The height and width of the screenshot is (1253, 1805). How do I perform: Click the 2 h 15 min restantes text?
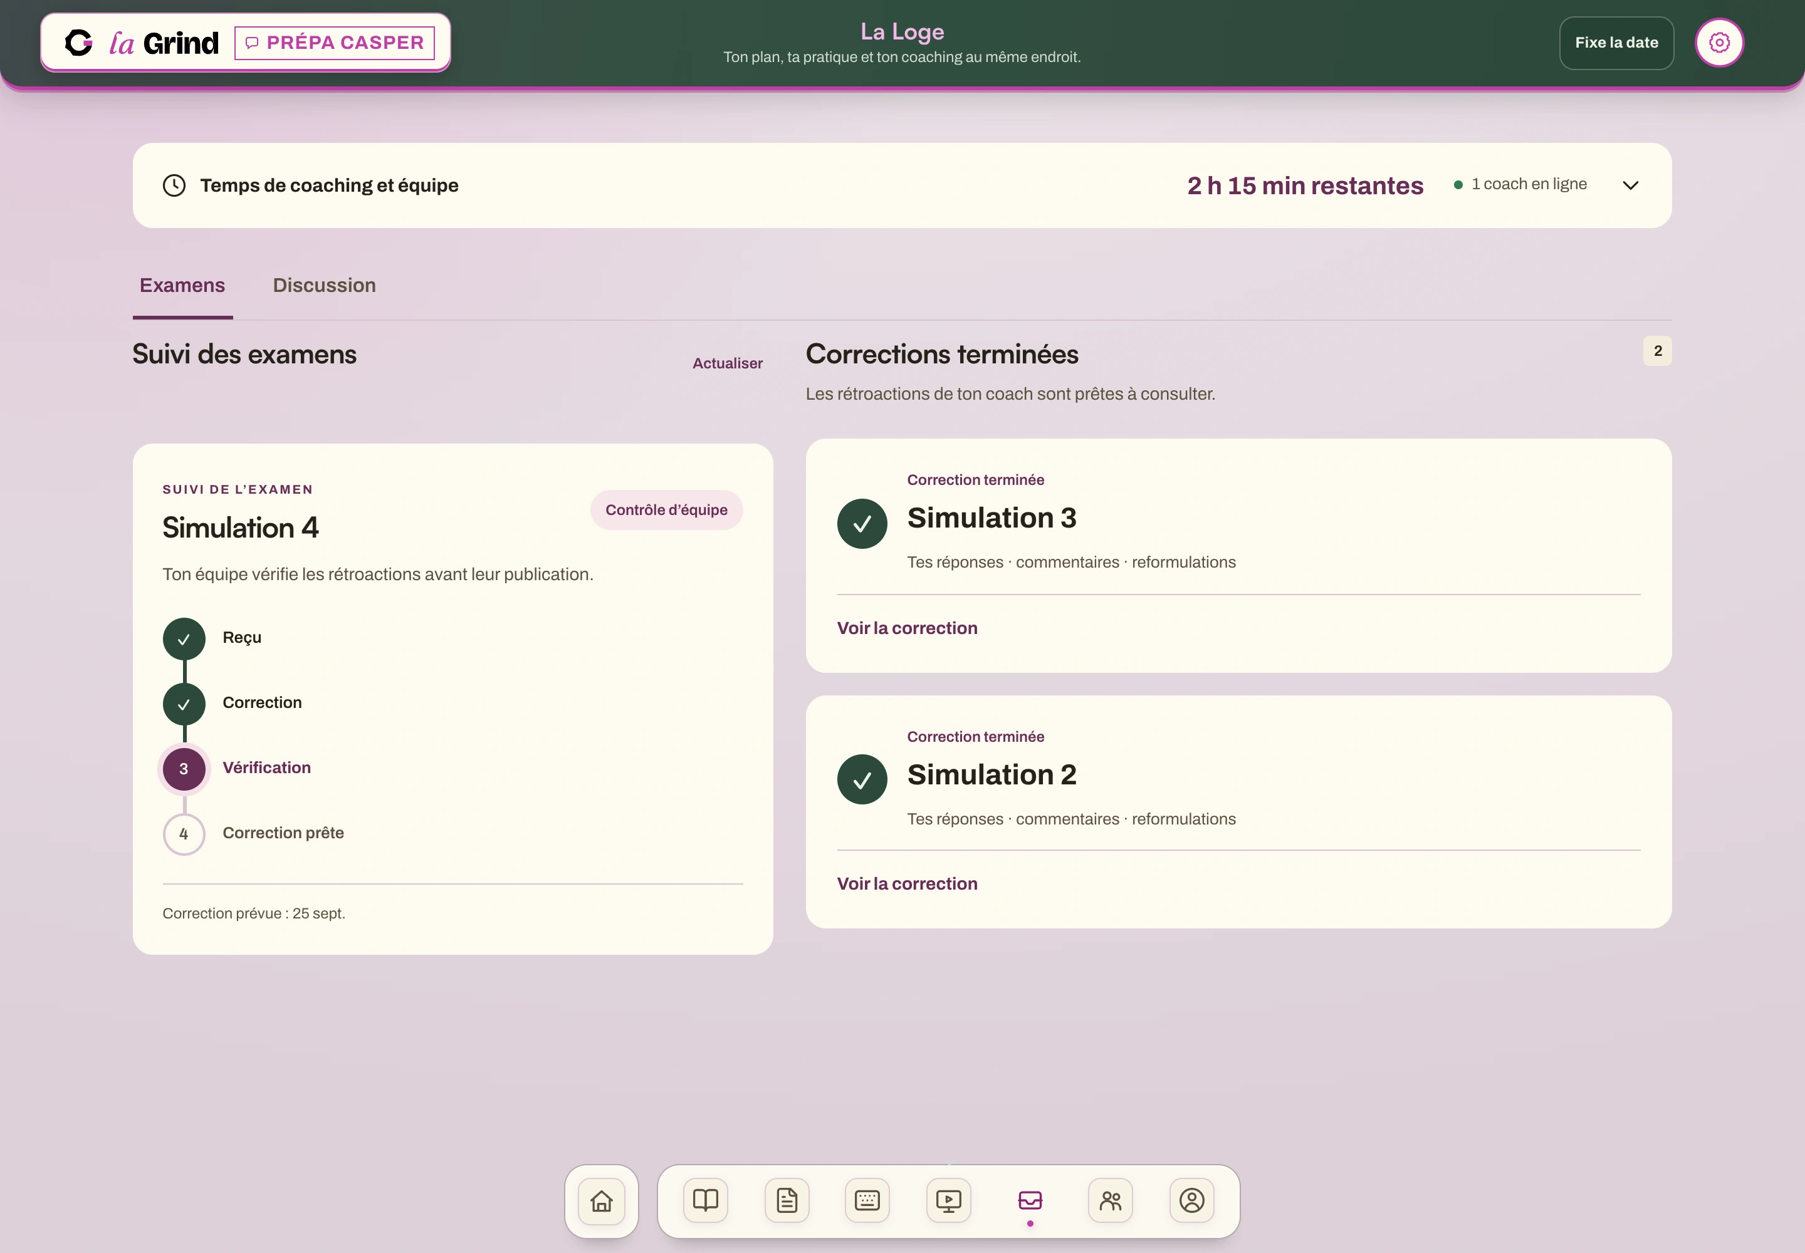(1305, 186)
